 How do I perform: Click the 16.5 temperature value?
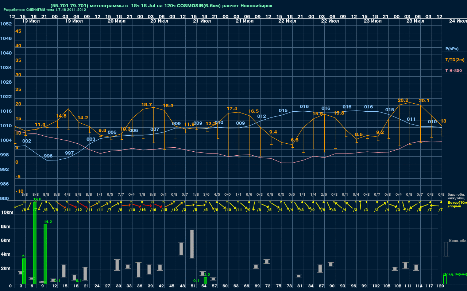(254, 111)
